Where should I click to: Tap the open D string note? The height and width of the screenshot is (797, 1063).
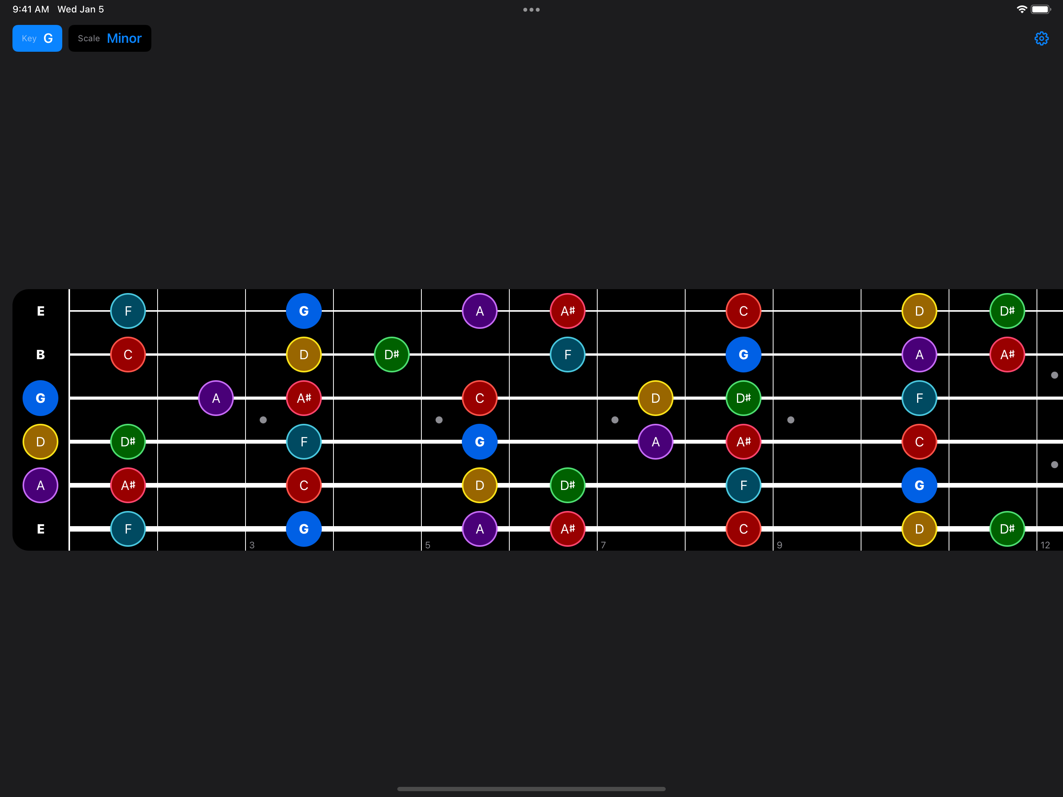pyautogui.click(x=40, y=442)
